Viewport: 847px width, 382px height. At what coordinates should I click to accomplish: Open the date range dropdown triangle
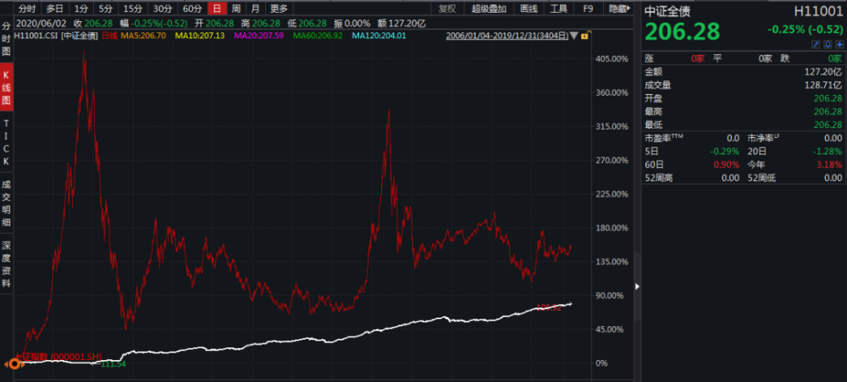tap(574, 36)
